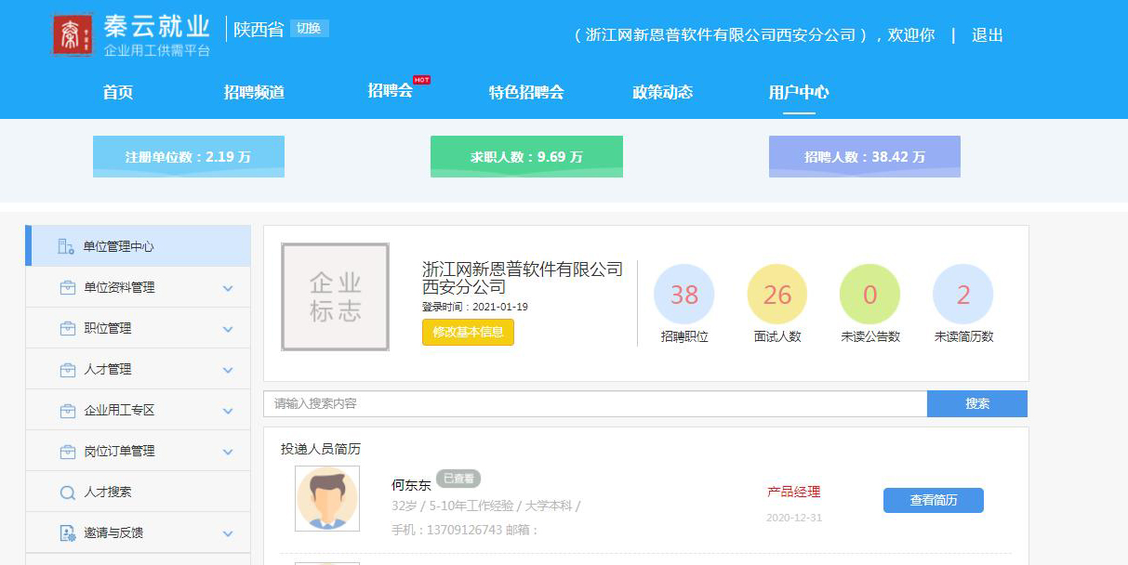
Task: Click the 求职人数 9.69万 banner
Action: click(x=526, y=156)
